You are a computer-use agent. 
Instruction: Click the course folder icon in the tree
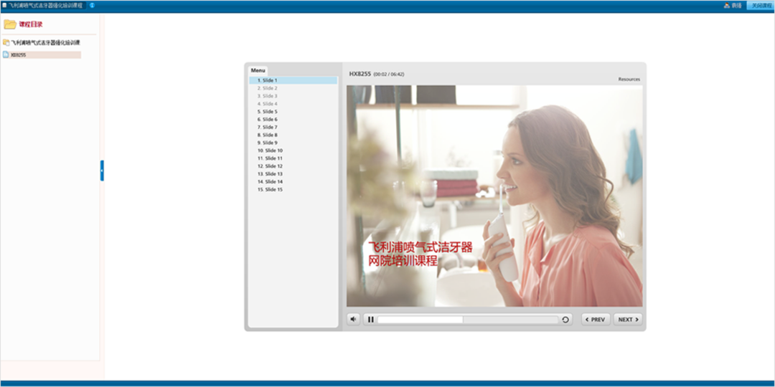6,42
